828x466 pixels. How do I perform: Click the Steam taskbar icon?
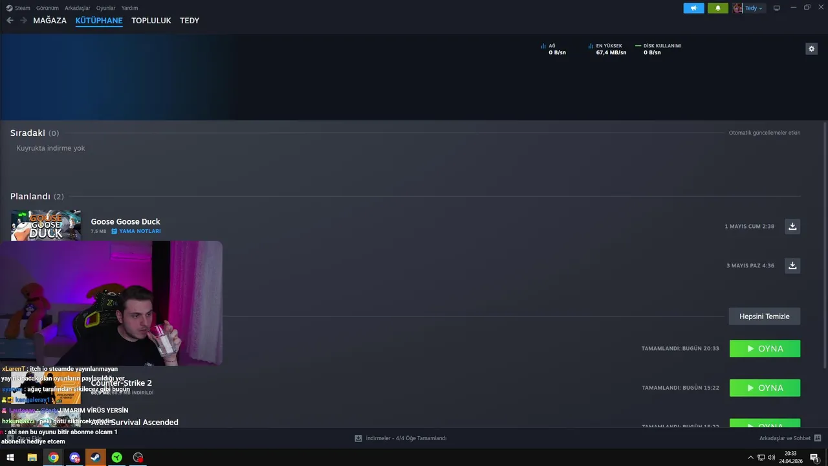pos(95,458)
